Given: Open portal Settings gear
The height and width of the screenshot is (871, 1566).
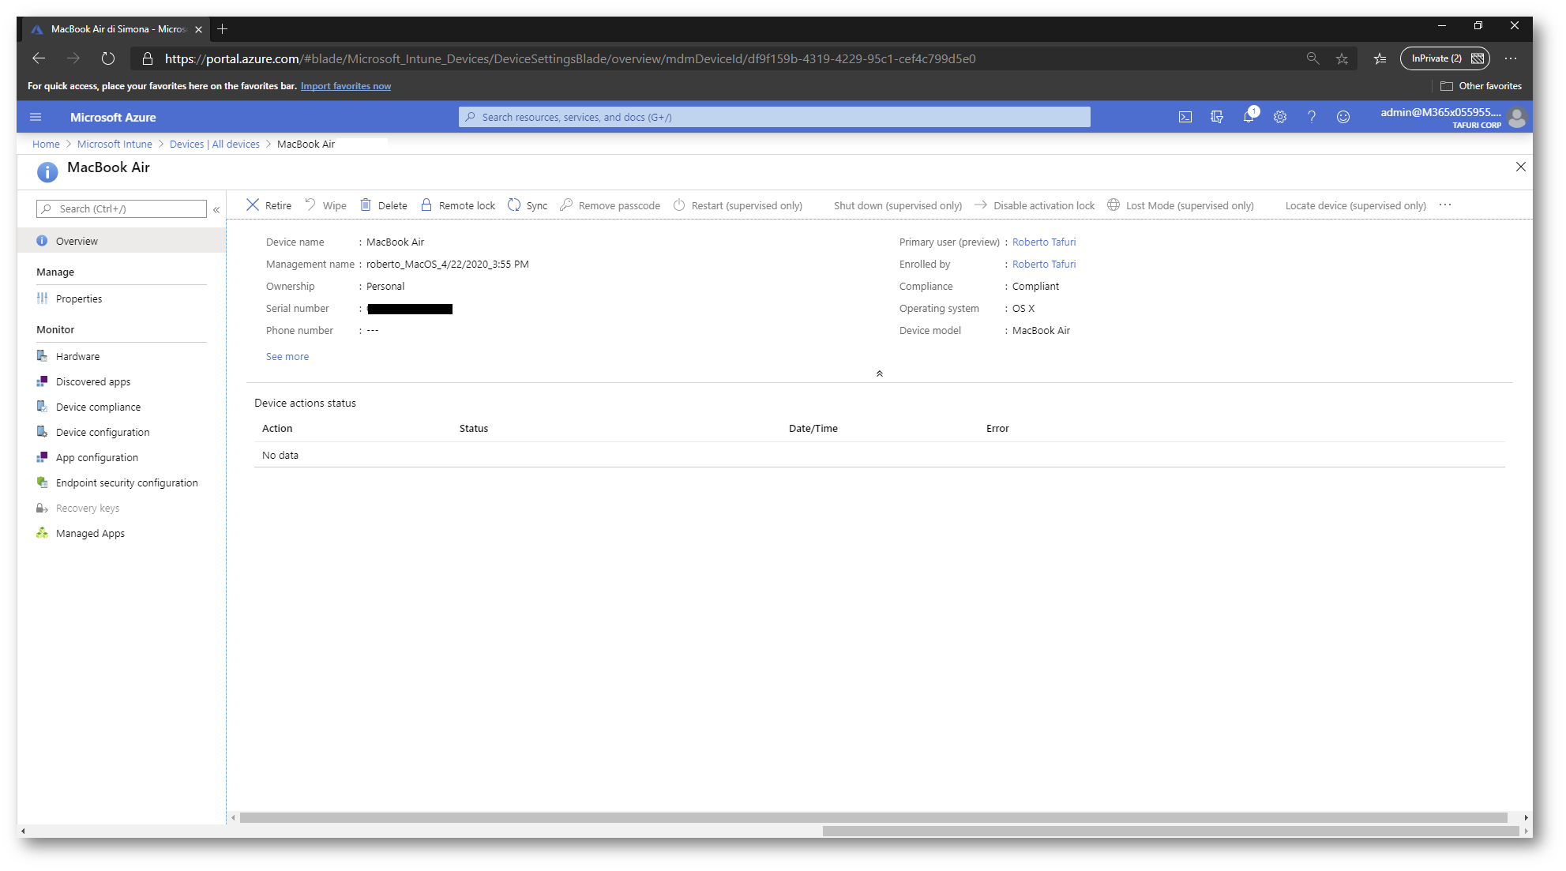Looking at the screenshot, I should pyautogui.click(x=1280, y=117).
